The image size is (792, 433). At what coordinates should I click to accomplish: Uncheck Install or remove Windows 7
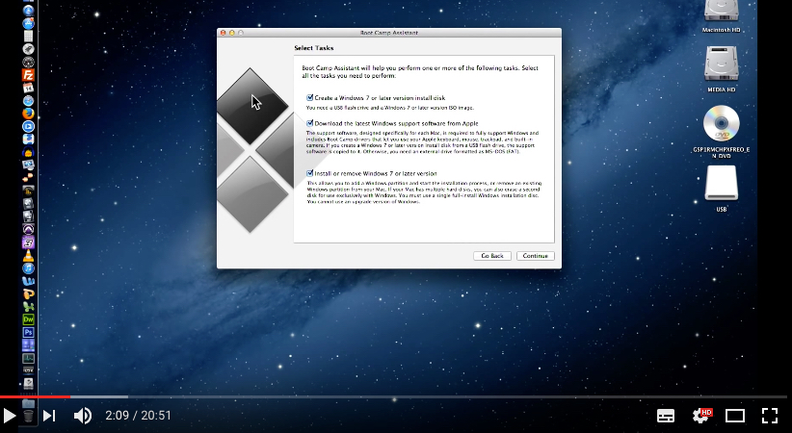(309, 173)
